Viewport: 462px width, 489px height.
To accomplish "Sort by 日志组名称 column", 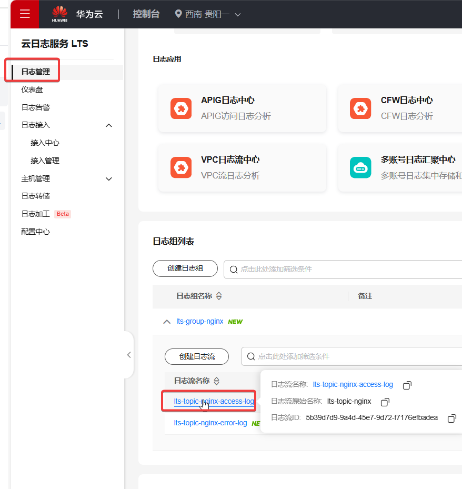I will [x=219, y=296].
